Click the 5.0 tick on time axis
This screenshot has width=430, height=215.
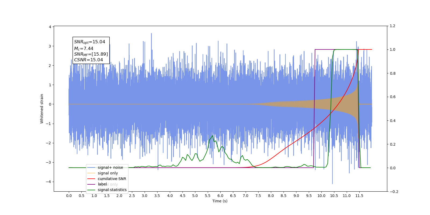click(195, 196)
